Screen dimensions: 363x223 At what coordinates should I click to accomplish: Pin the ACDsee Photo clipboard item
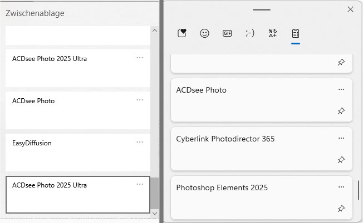341,111
